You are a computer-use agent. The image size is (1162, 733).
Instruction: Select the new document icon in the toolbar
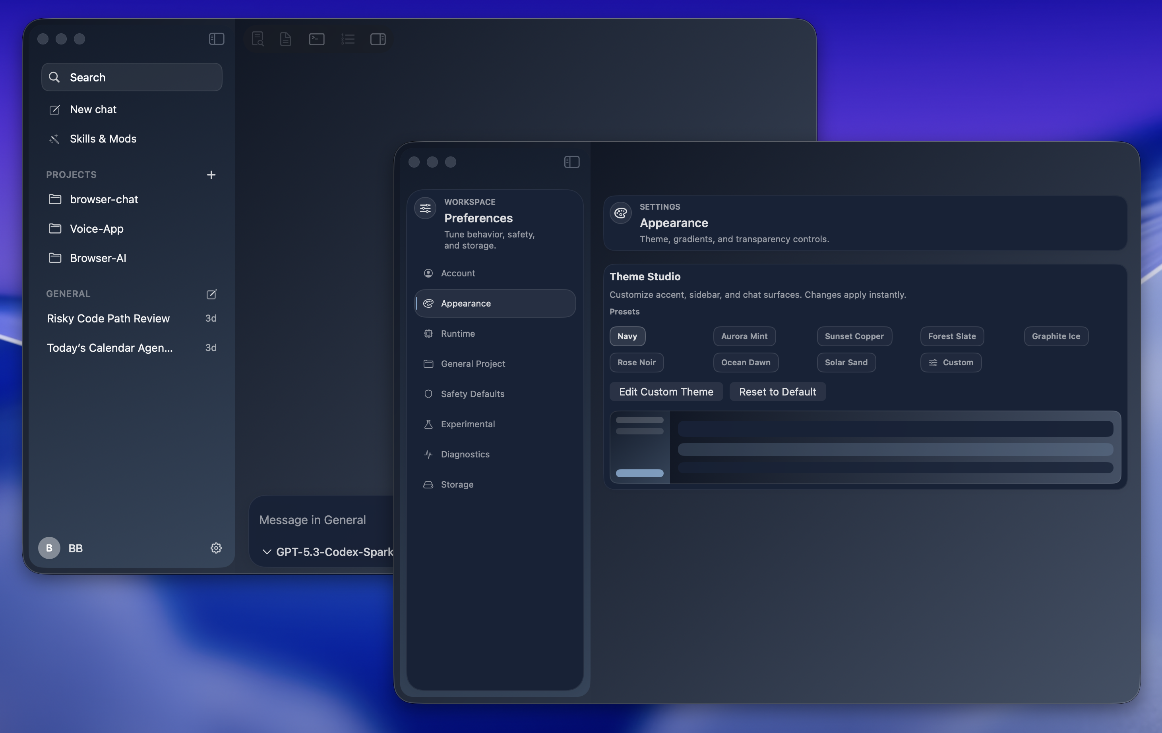pyautogui.click(x=285, y=39)
